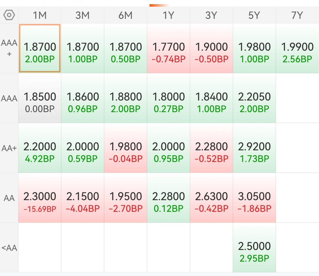Select AA 5Y cell at 3.0500

tap(254, 198)
